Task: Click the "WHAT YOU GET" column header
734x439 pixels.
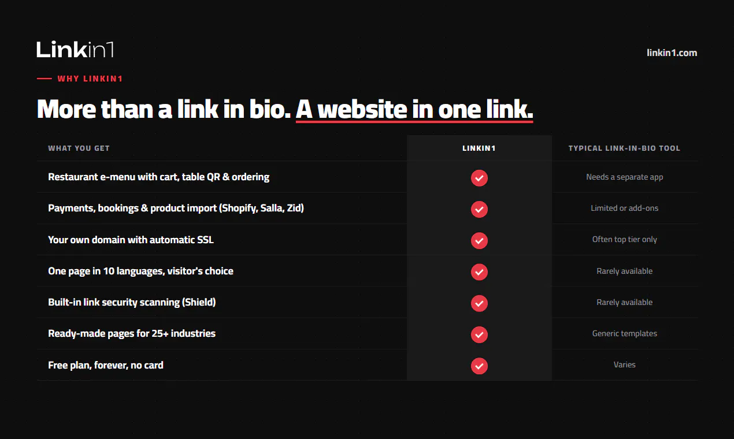Action: click(x=79, y=148)
